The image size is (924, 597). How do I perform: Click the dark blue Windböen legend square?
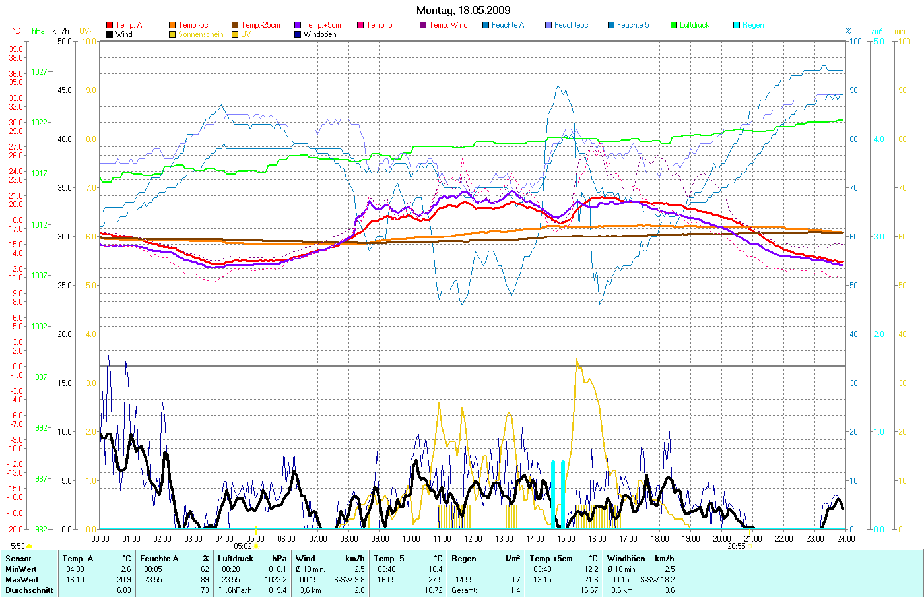tap(298, 34)
